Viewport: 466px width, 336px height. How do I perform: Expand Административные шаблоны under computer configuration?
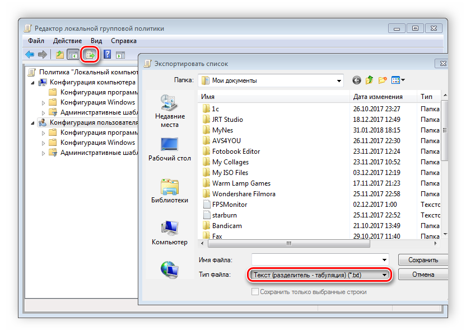(x=43, y=113)
